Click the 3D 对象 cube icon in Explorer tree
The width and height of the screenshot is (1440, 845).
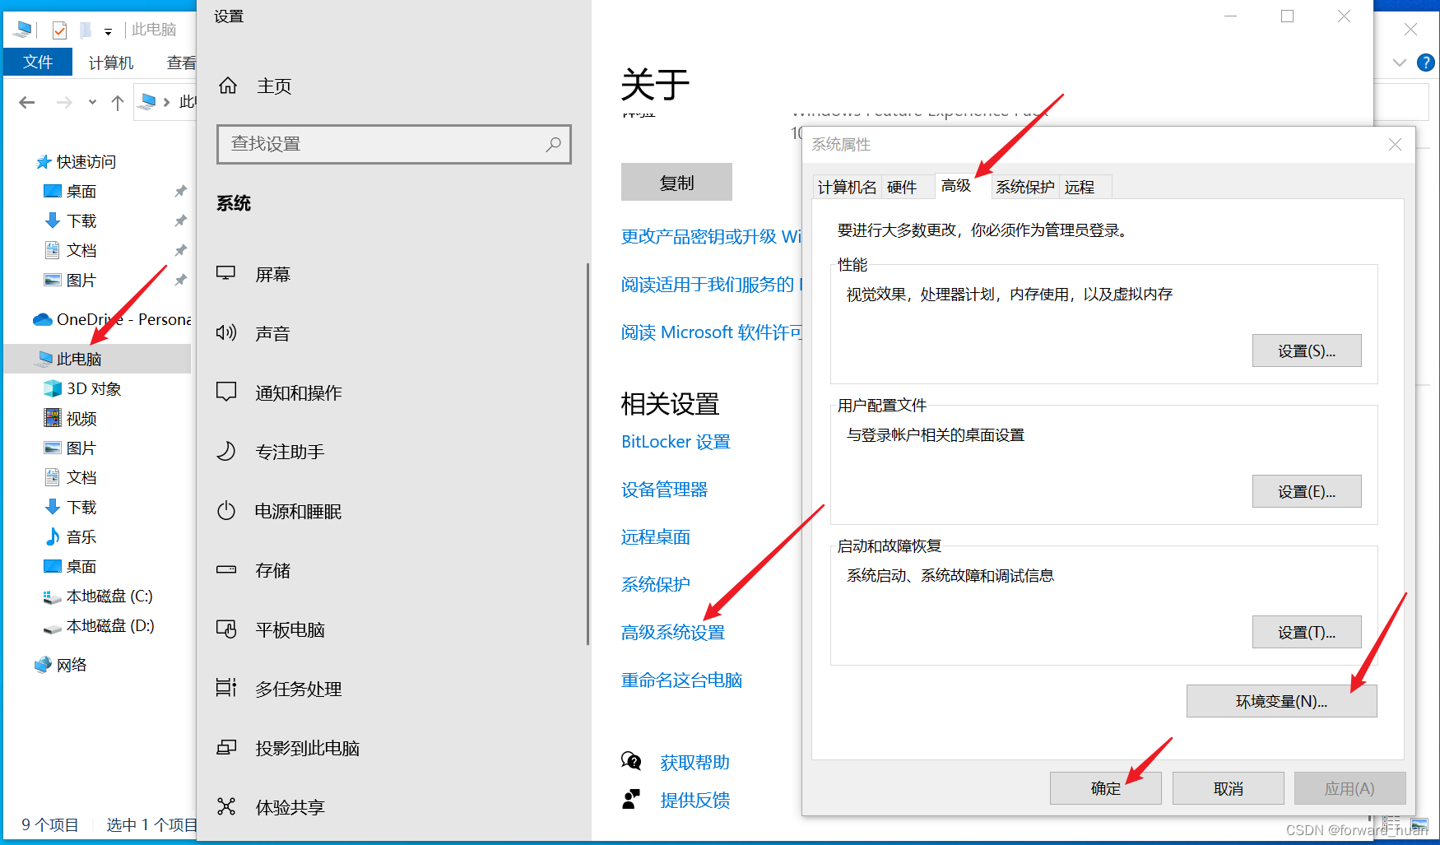click(x=53, y=388)
